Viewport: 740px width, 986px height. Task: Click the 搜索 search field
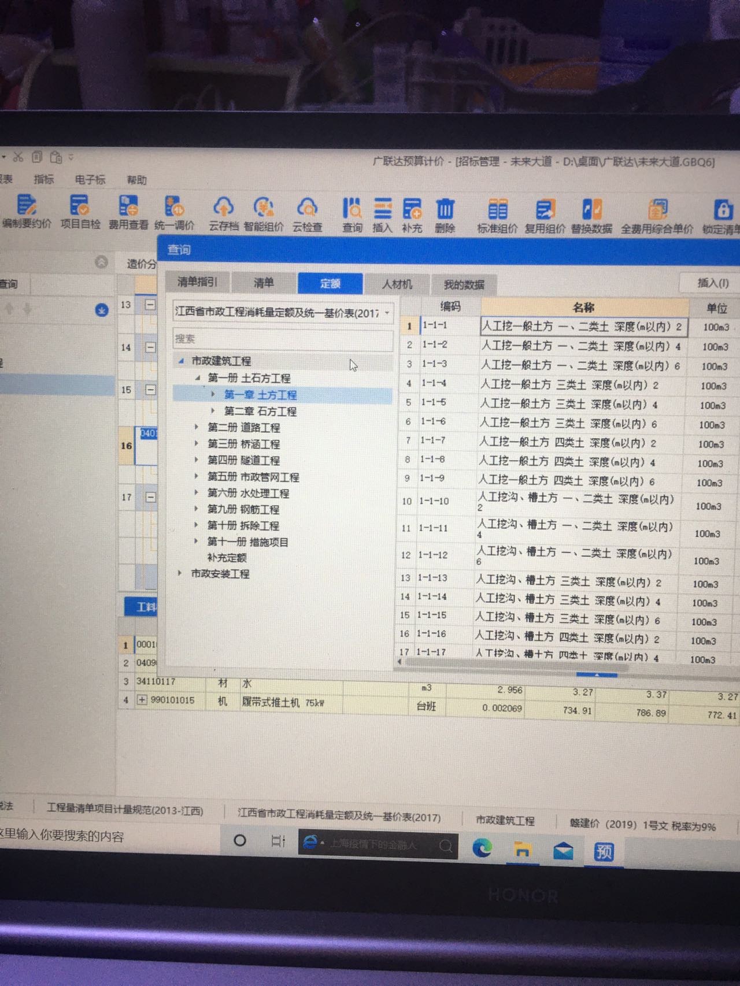click(283, 339)
